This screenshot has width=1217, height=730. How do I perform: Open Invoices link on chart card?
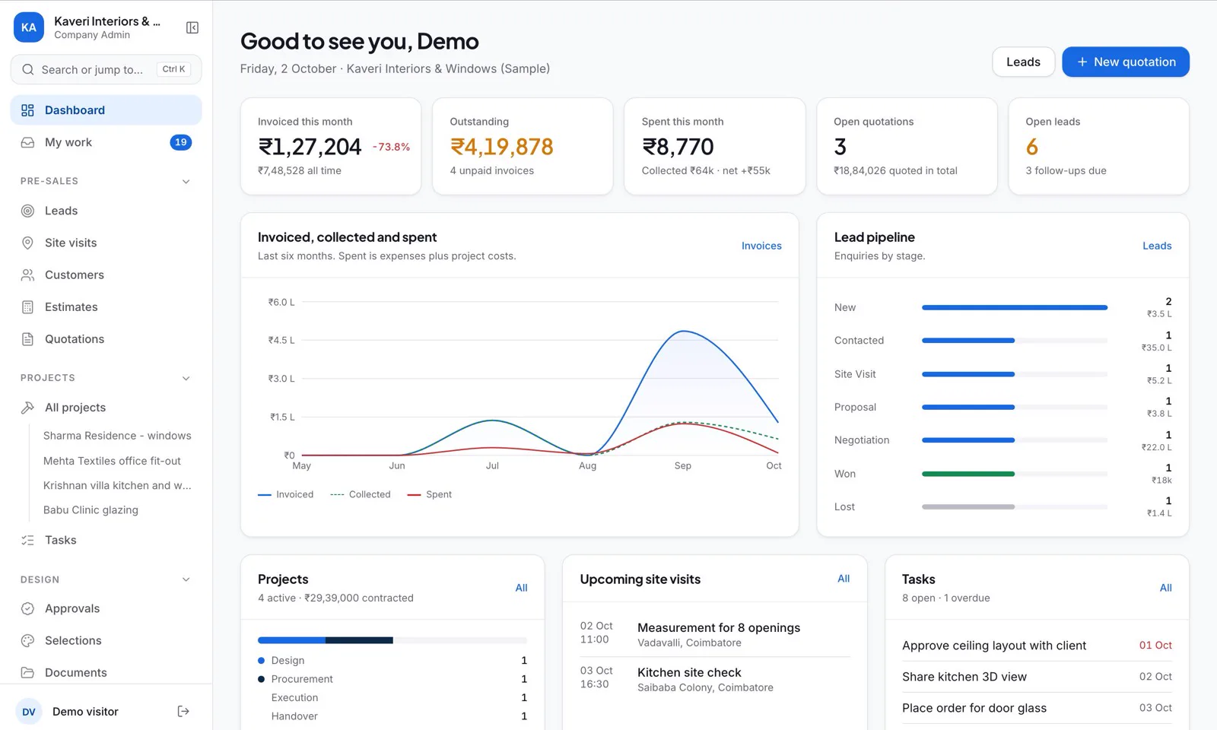[x=761, y=246]
